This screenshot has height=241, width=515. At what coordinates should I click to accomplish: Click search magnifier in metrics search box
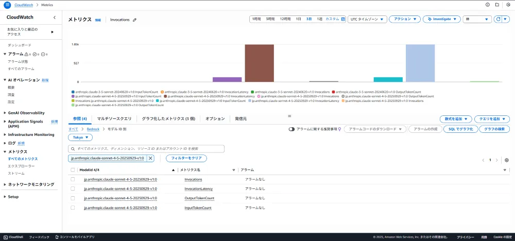[73, 149]
